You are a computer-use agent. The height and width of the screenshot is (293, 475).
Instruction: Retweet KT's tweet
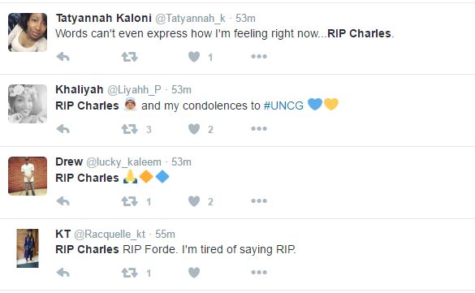click(129, 273)
